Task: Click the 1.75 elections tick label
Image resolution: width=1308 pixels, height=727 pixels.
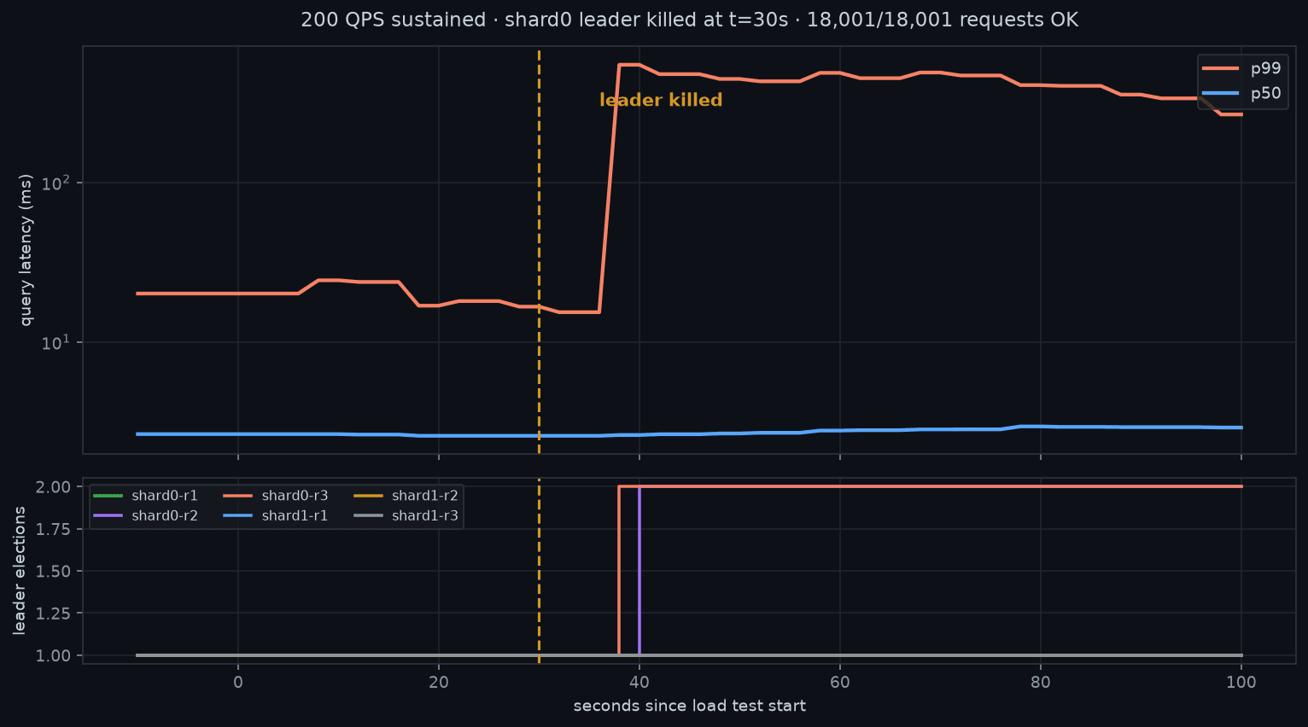Action: 55,529
